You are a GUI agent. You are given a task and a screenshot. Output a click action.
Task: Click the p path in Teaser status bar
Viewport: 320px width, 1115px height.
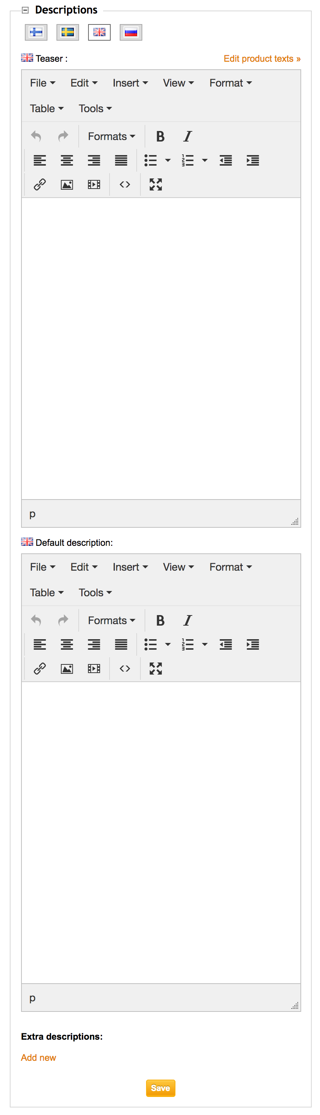(x=32, y=514)
